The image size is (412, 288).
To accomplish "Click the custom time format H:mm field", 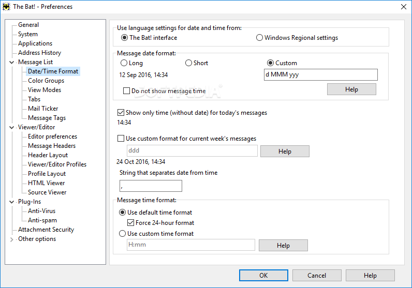I will [191, 245].
